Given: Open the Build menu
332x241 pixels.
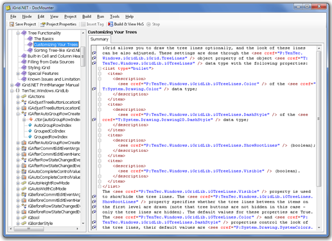Looking at the screenshot, I should pyautogui.click(x=87, y=17).
